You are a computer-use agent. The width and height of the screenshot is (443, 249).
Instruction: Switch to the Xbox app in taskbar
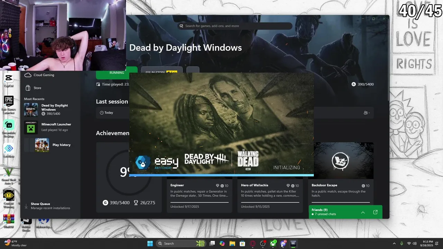click(x=273, y=243)
